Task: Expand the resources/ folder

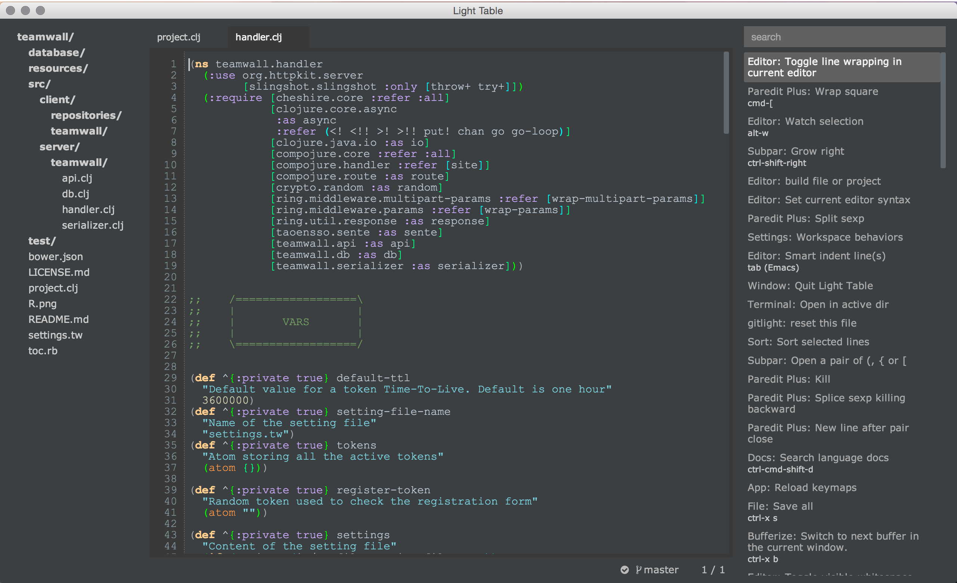Action: pyautogui.click(x=58, y=68)
